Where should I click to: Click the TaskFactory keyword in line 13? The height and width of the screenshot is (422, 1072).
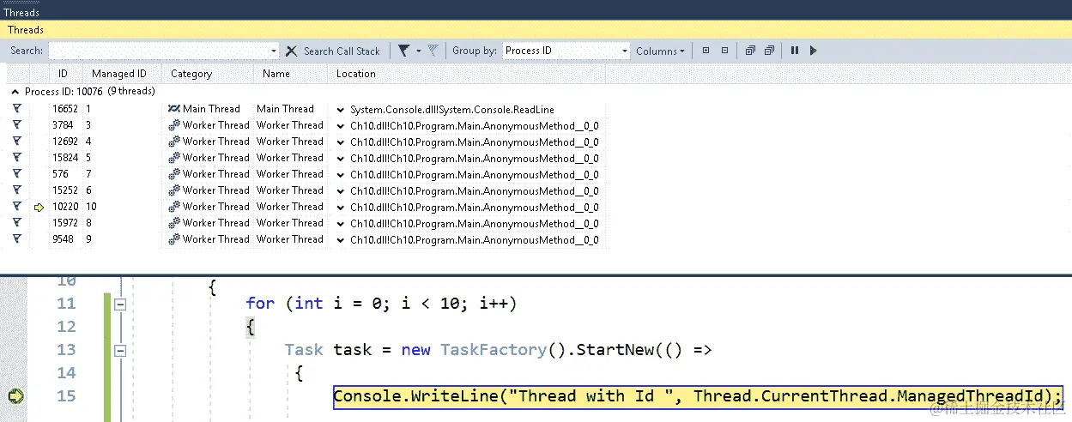coord(494,350)
